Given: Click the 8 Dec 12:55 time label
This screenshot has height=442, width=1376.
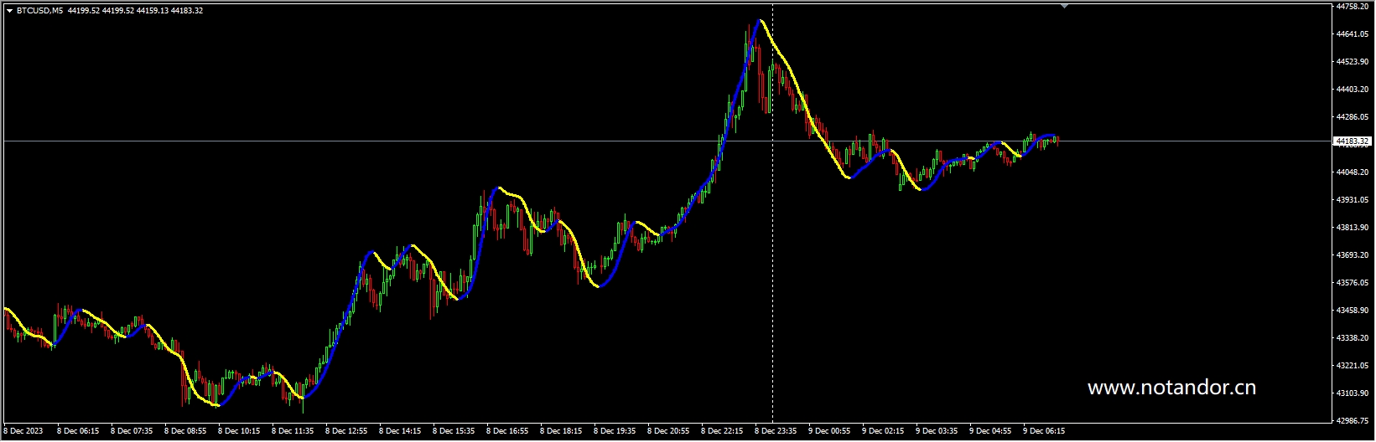Looking at the screenshot, I should [x=346, y=432].
